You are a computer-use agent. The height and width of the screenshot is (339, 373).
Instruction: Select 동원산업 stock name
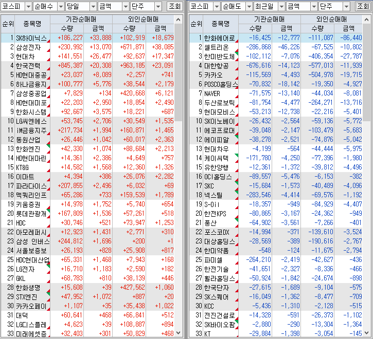pyautogui.click(x=28, y=140)
